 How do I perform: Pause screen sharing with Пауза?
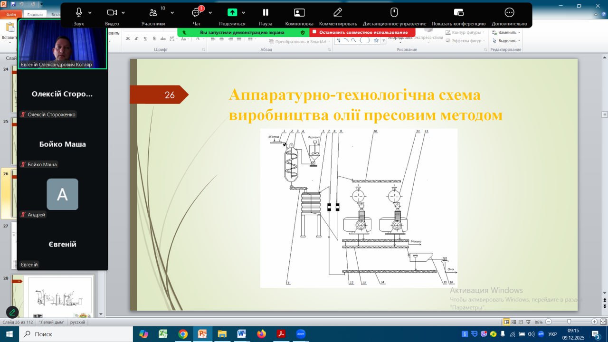click(x=266, y=12)
